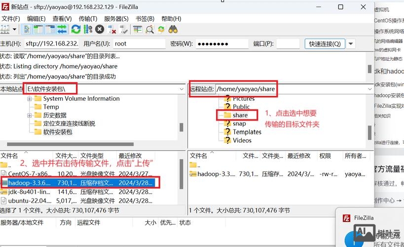This screenshot has width=404, height=247.
Task: Search for files with the binoculars icon
Action: [173, 30]
